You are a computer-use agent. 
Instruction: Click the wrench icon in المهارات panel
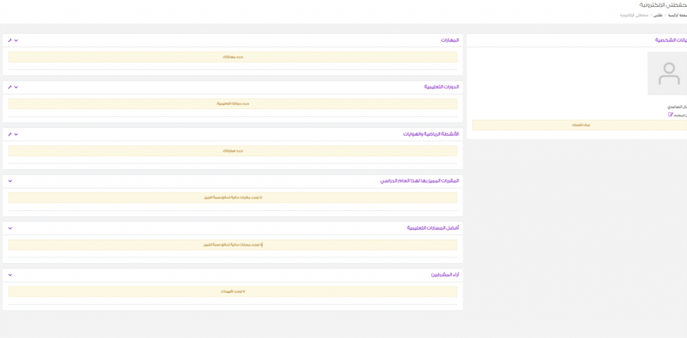click(9, 40)
